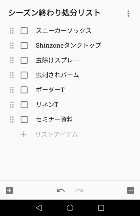Tick the Shinzoneタンクトップ checkbox
Image resolution: width=140 pixels, height=216 pixels.
click(x=24, y=46)
